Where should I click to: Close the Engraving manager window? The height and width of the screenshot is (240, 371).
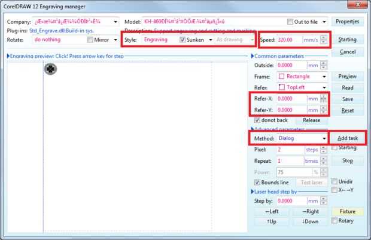pyautogui.click(x=358, y=4)
